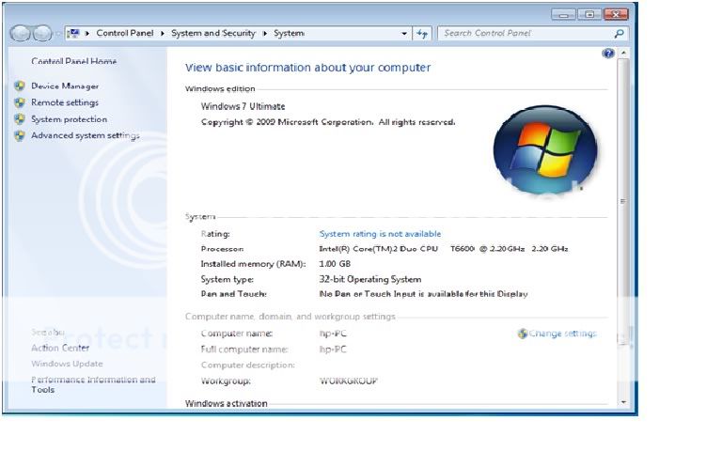This screenshot has height=451, width=722.
Task: Click shield icon next to Device Manager
Action: (x=20, y=86)
